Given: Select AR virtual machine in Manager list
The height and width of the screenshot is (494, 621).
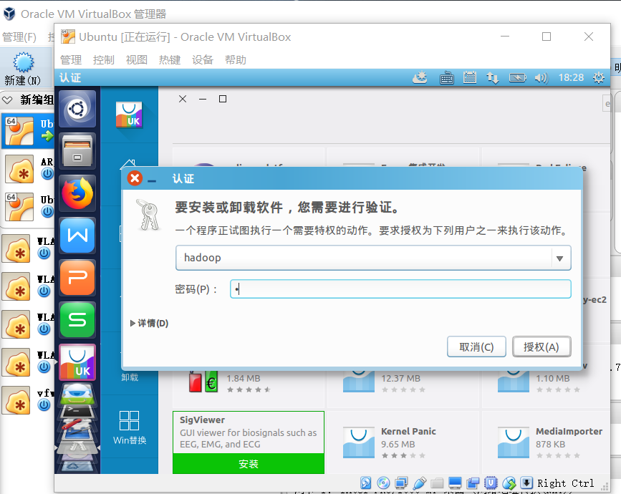Looking at the screenshot, I should click(28, 169).
